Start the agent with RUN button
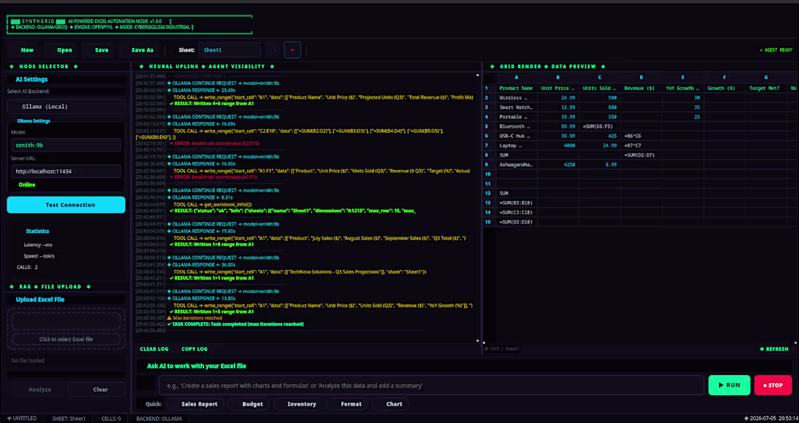The image size is (799, 423). [729, 385]
